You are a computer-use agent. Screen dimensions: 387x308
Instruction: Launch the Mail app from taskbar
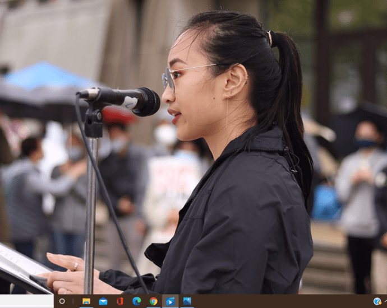pos(103,301)
